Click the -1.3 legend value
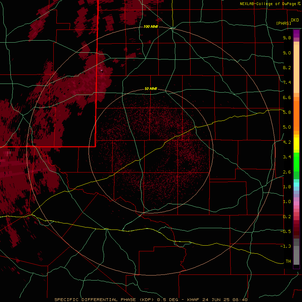This screenshot has width=302, height=302. point(286,246)
